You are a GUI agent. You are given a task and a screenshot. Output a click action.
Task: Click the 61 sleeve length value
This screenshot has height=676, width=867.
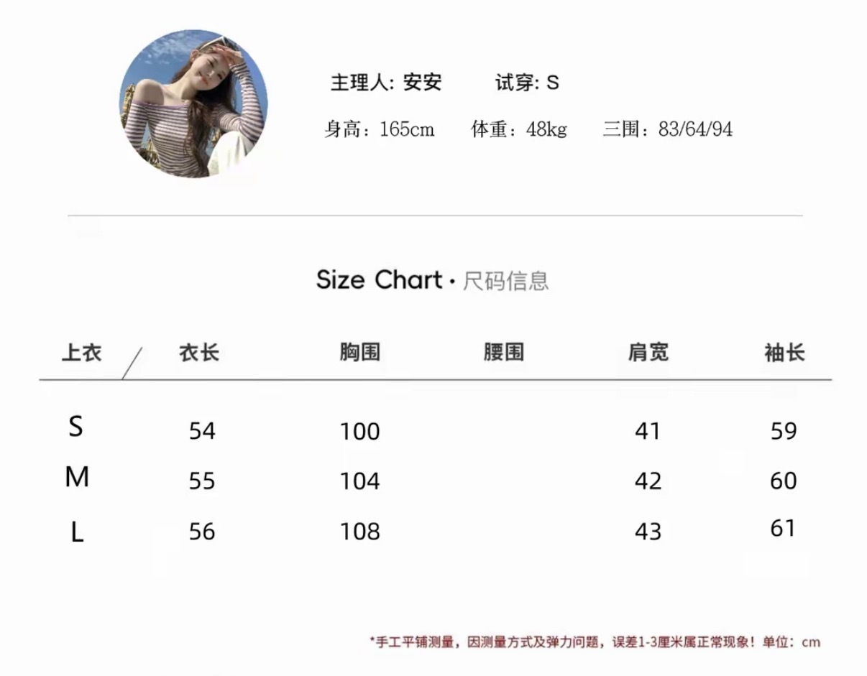pyautogui.click(x=783, y=529)
